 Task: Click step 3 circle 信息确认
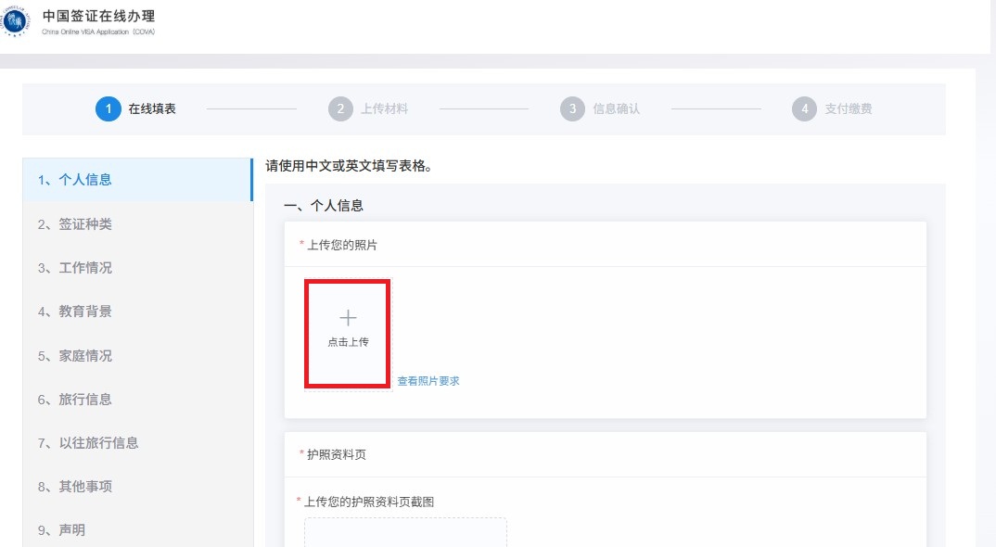pyautogui.click(x=572, y=108)
